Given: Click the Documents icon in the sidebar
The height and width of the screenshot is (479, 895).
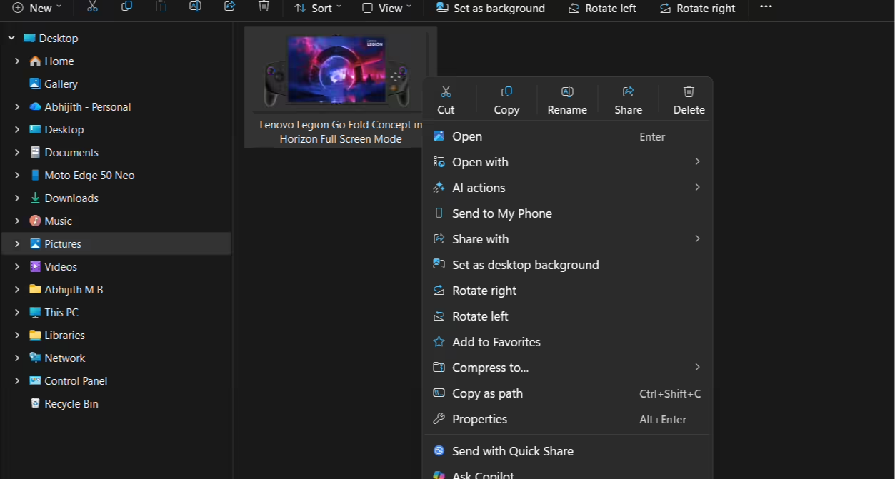Looking at the screenshot, I should tap(35, 152).
